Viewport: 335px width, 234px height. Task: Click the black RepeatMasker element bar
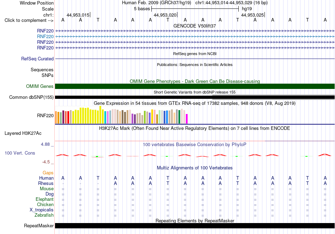tap(195, 226)
